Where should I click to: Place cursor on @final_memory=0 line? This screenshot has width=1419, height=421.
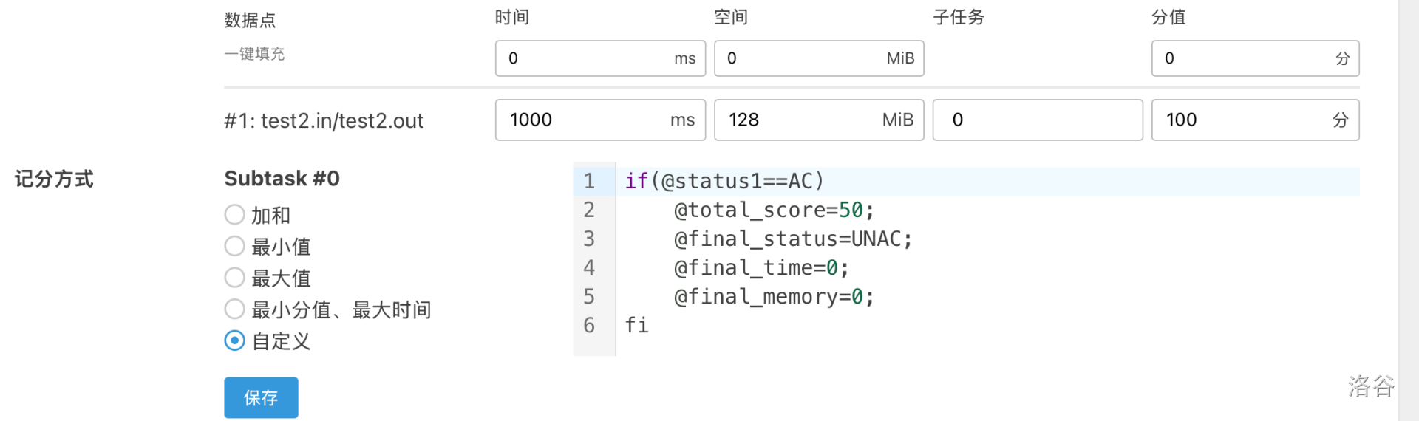[774, 297]
